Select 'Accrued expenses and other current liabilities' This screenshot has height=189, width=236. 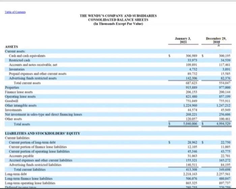[40, 160]
